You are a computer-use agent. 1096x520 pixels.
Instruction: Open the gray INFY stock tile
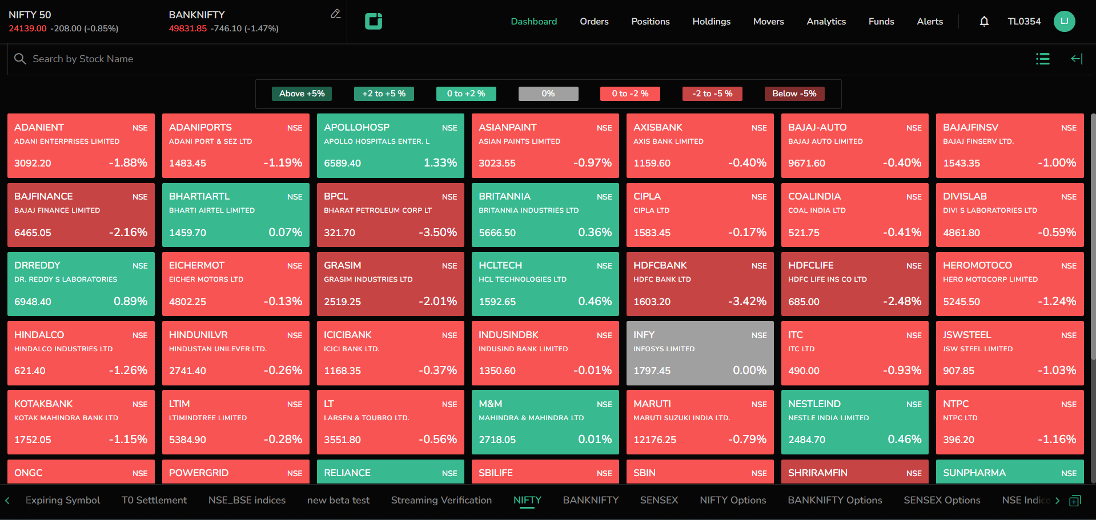(700, 353)
